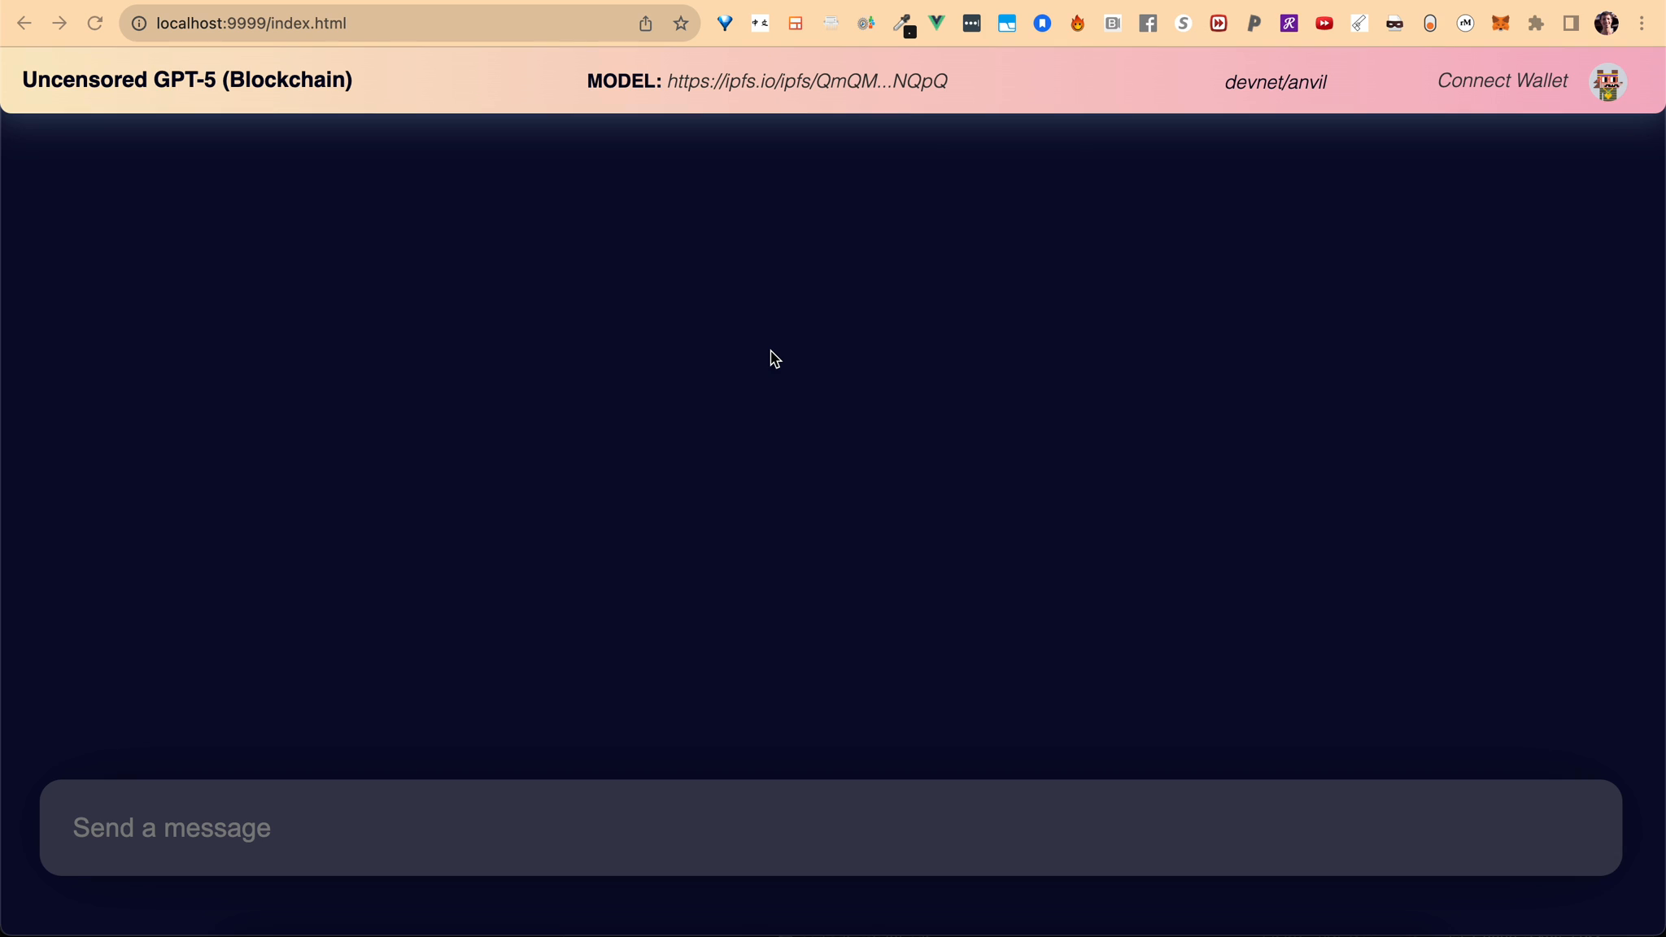The height and width of the screenshot is (937, 1666).
Task: Open the Chrome user profile avatar
Action: point(1606,24)
